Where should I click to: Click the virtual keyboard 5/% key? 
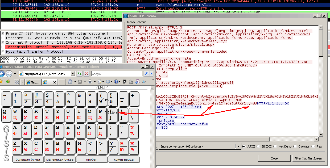59,99
